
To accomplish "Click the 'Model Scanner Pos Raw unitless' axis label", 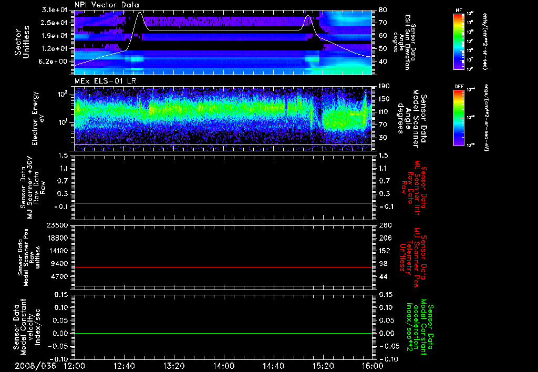I will [x=29, y=257].
